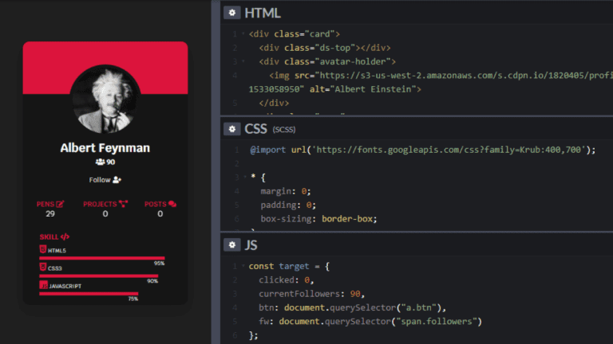This screenshot has height=344, width=613.
Task: Click the pens count 29
Action: [x=50, y=213]
